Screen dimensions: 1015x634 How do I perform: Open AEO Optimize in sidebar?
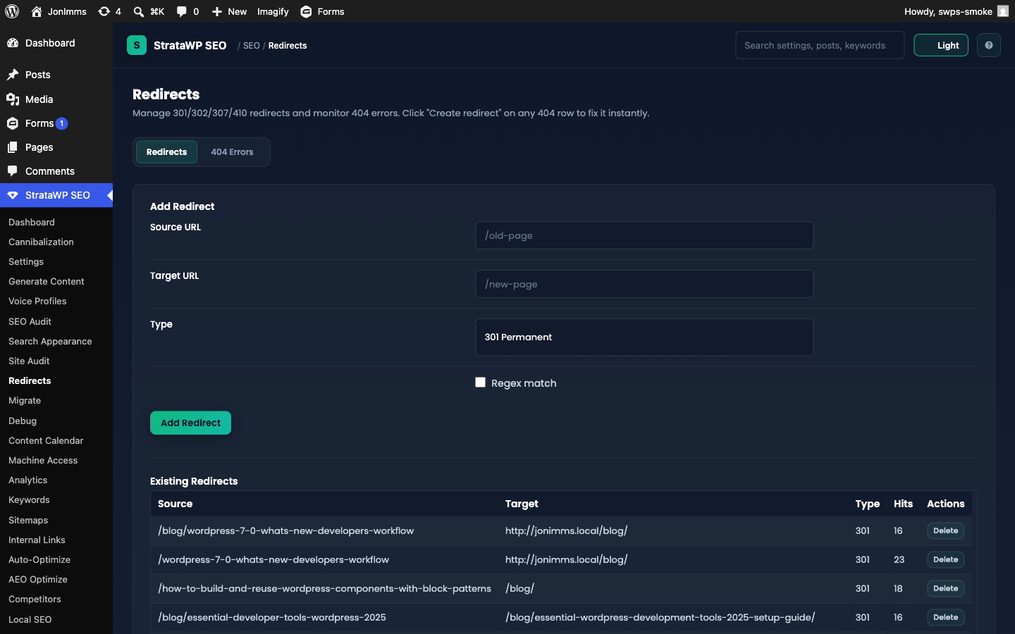[38, 579]
